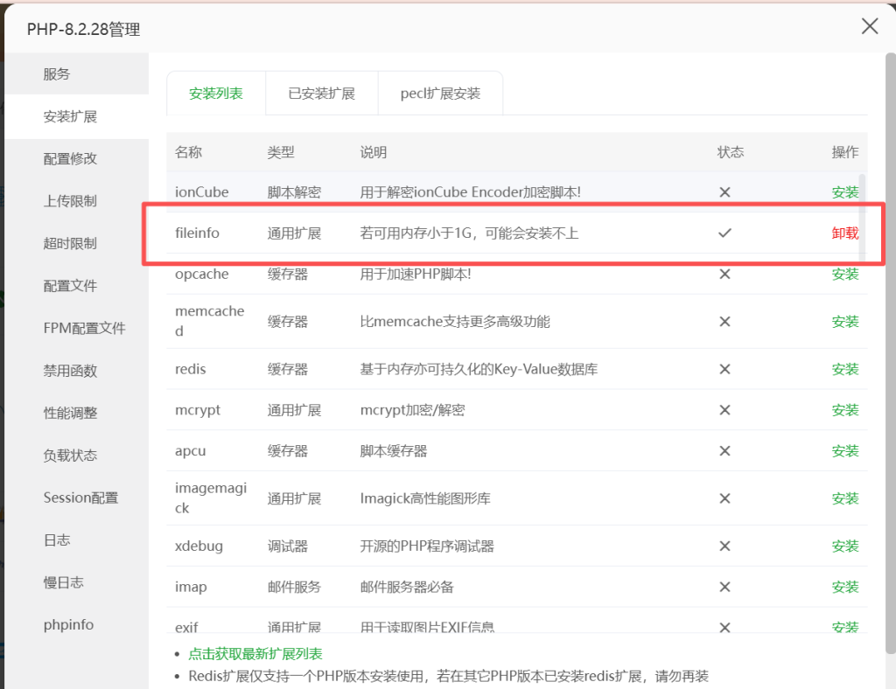
Task: Switch to the 已安装扩展 tab
Action: 321,94
